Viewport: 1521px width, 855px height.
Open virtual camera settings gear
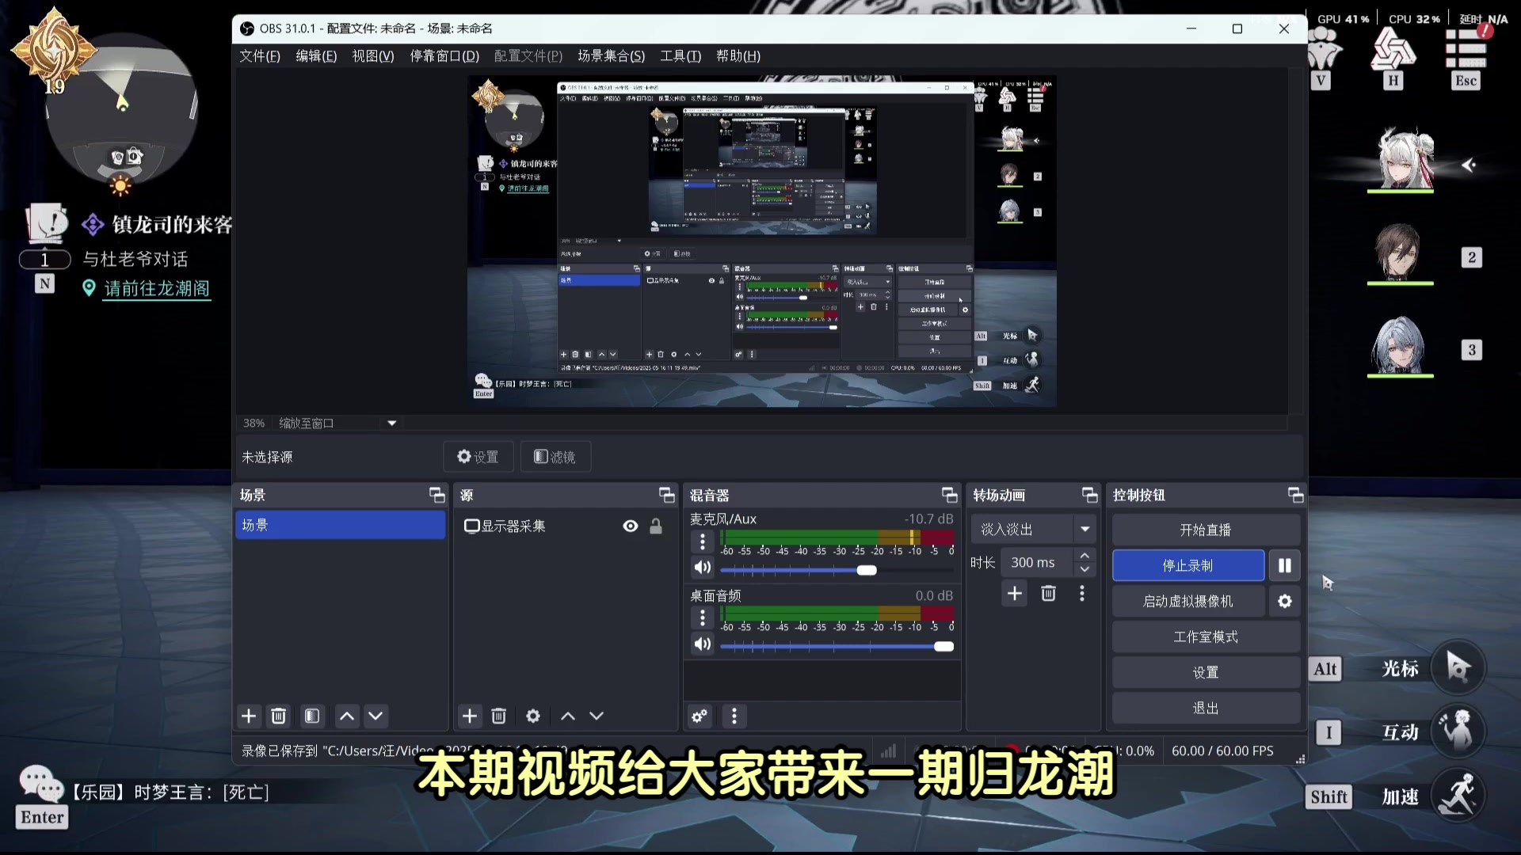1285,602
